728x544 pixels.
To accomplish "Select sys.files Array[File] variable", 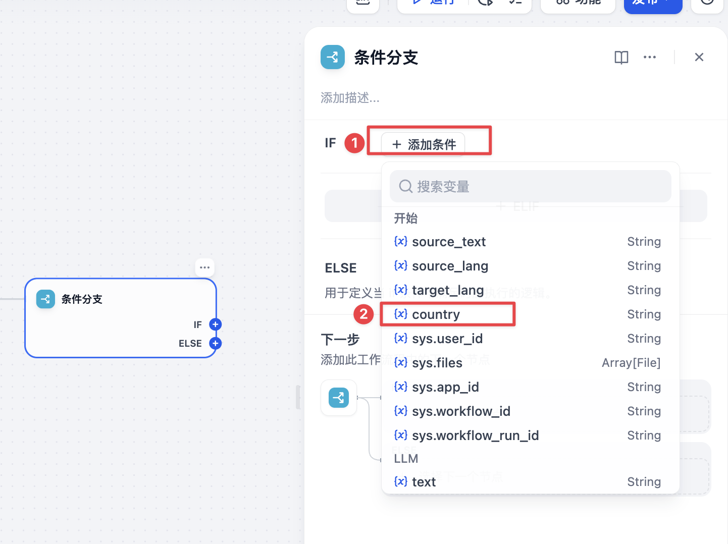I will click(x=528, y=363).
